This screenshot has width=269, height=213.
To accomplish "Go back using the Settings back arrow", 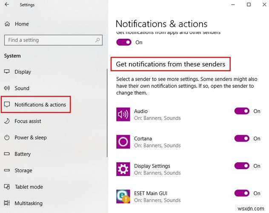I will (7, 4).
